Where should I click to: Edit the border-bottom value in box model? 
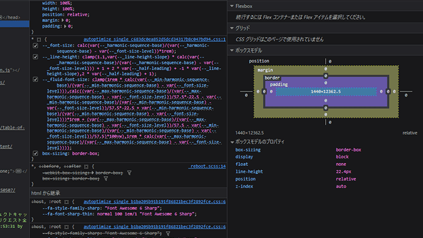pyautogui.click(x=326, y=108)
